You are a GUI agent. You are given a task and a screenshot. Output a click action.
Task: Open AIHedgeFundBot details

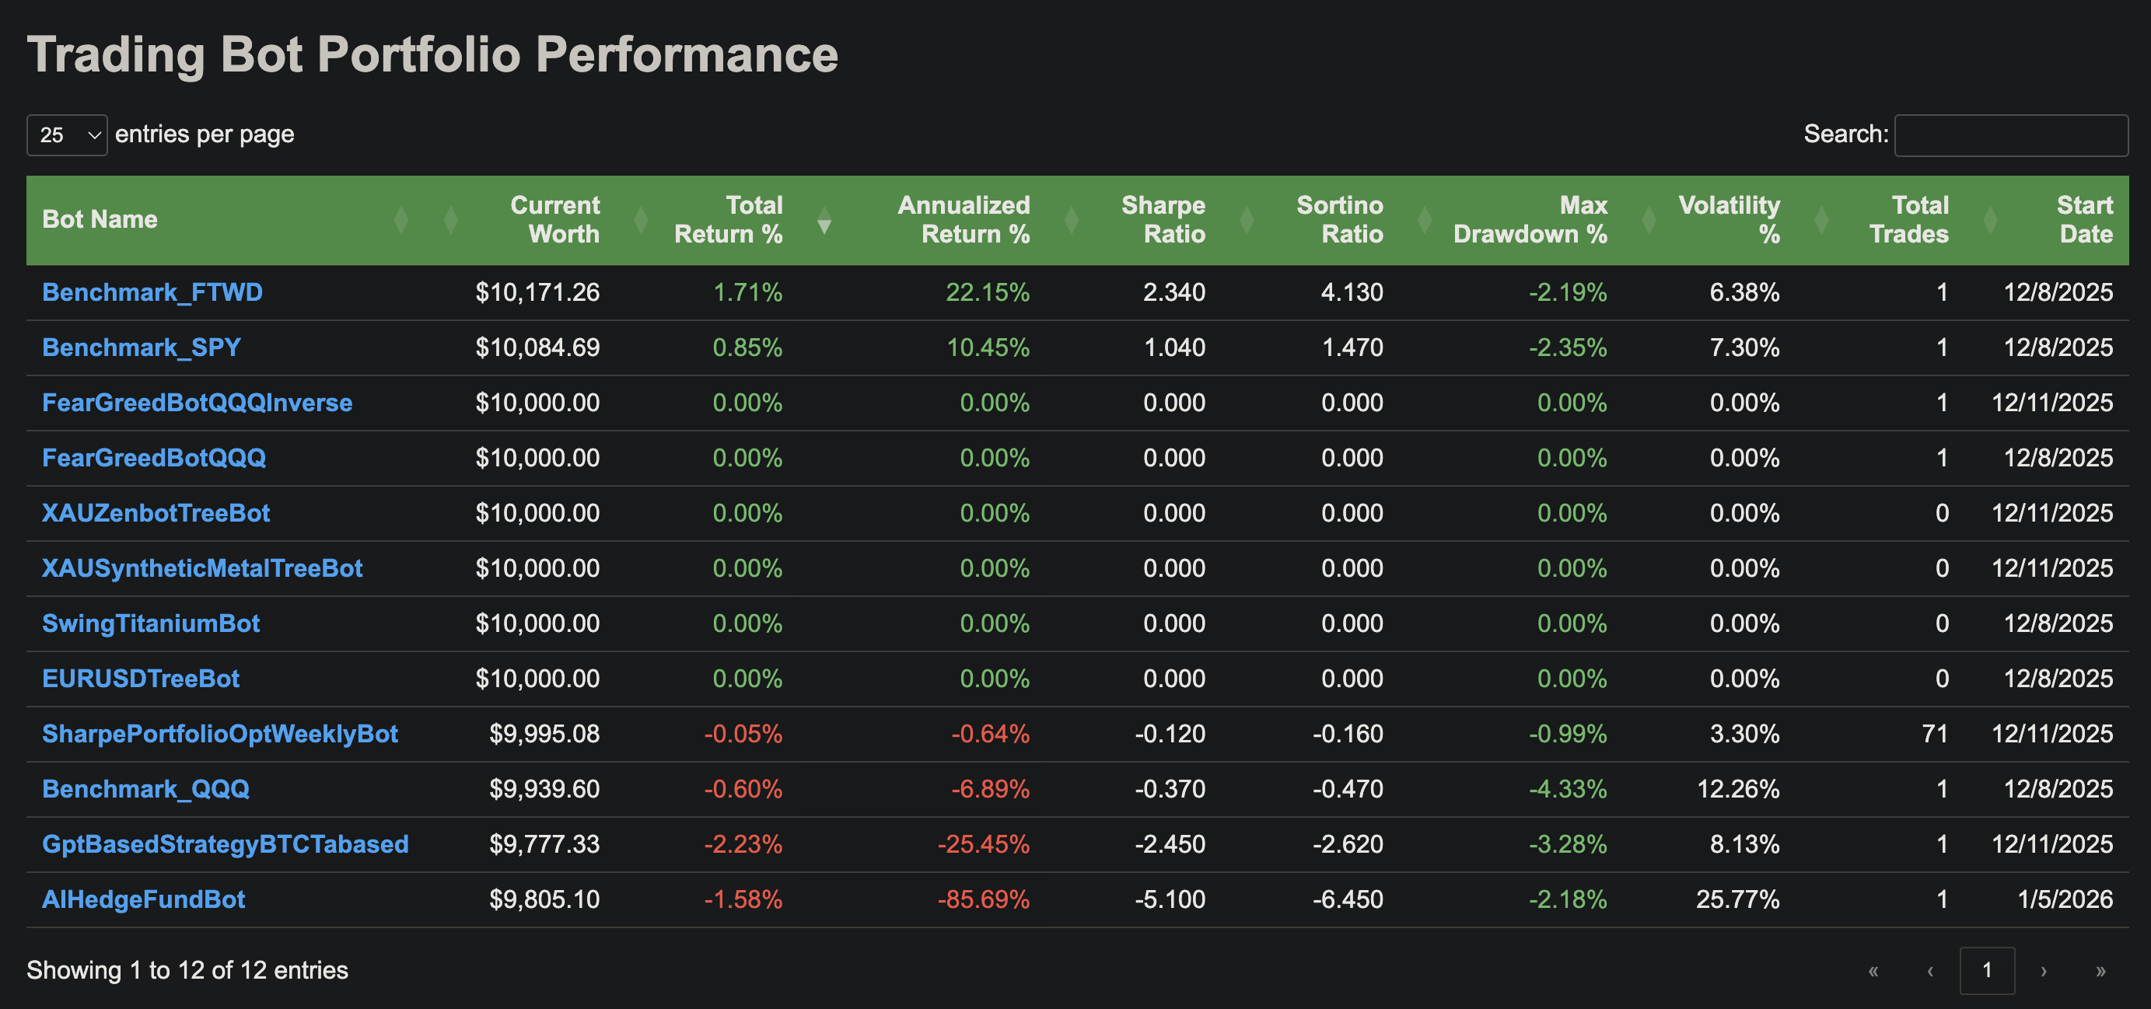click(143, 899)
